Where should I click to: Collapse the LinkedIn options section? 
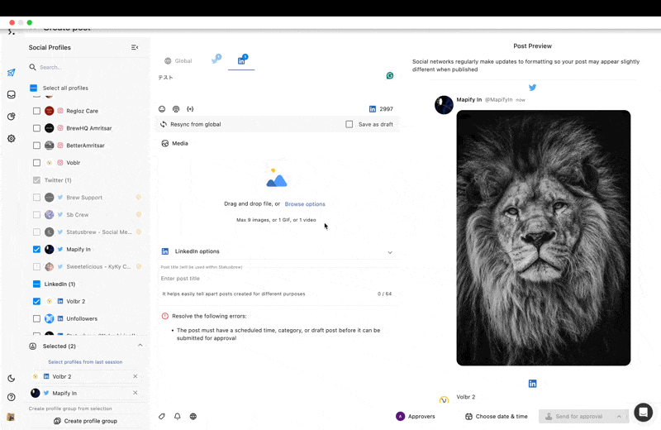point(390,252)
